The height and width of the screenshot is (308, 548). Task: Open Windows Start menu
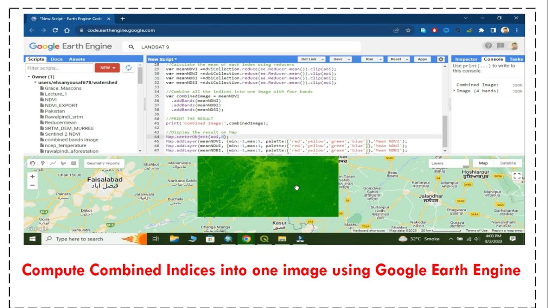[x=33, y=239]
